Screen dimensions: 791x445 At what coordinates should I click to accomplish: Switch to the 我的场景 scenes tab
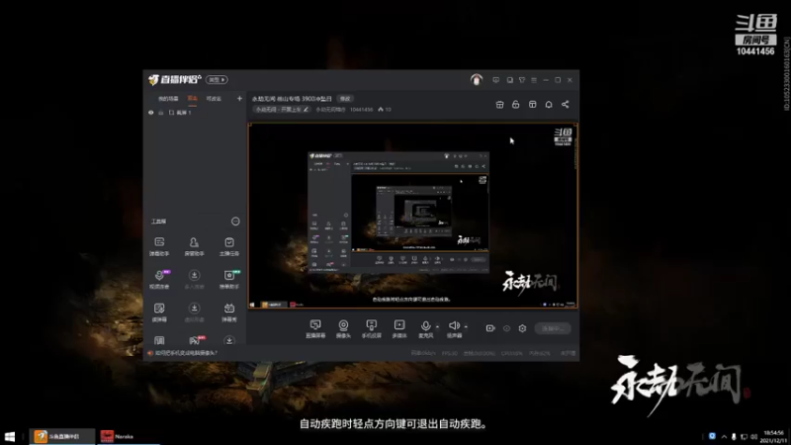[x=168, y=98]
